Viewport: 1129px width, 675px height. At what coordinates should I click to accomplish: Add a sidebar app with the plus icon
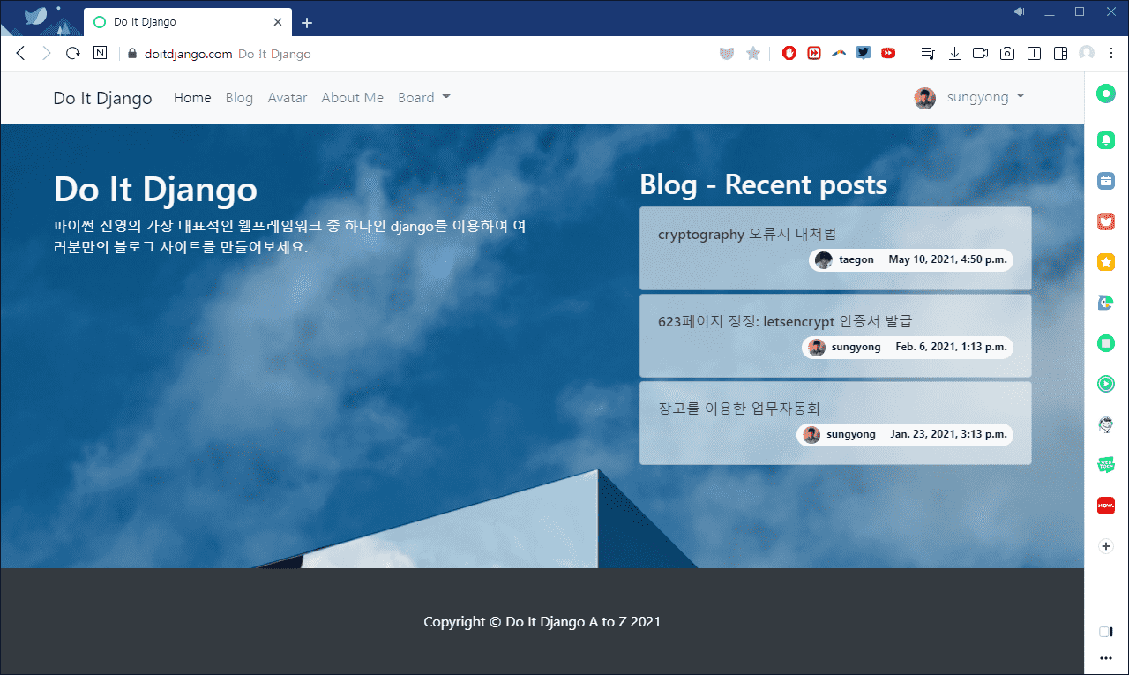point(1106,546)
